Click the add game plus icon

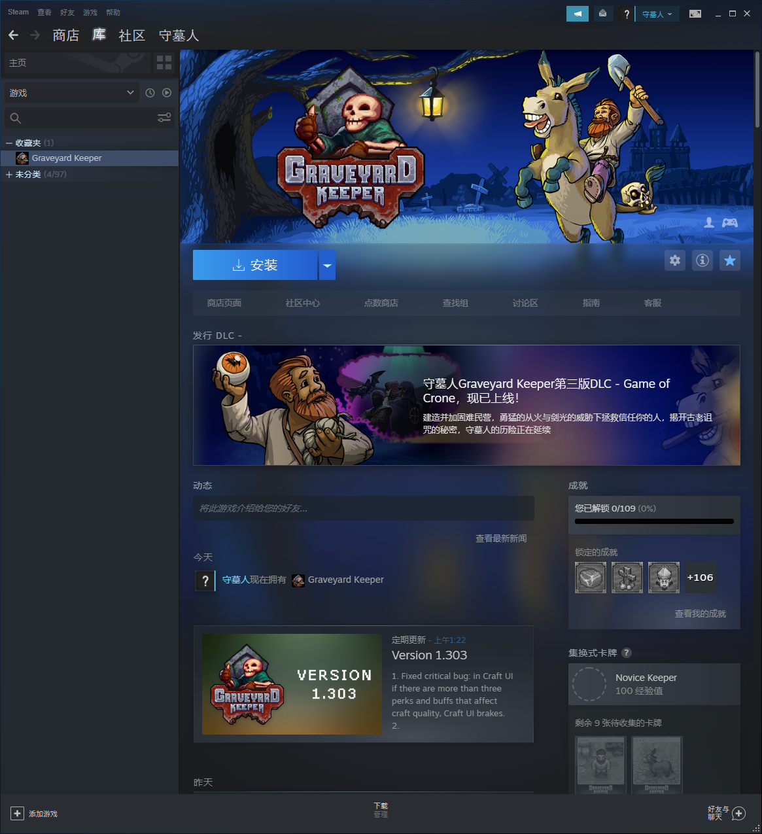tap(18, 814)
